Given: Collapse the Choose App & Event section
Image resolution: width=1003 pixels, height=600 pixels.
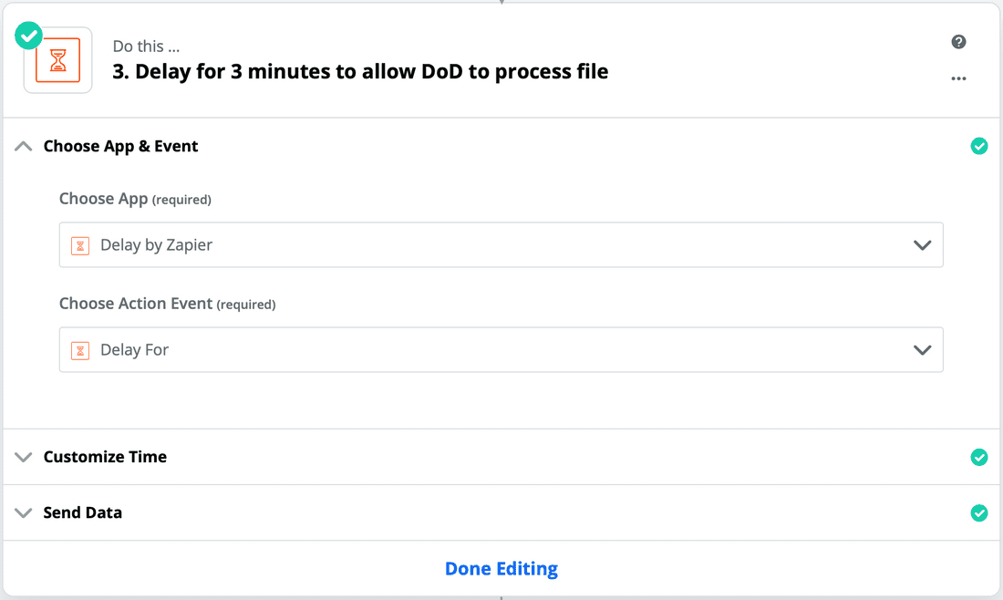Looking at the screenshot, I should click(24, 146).
